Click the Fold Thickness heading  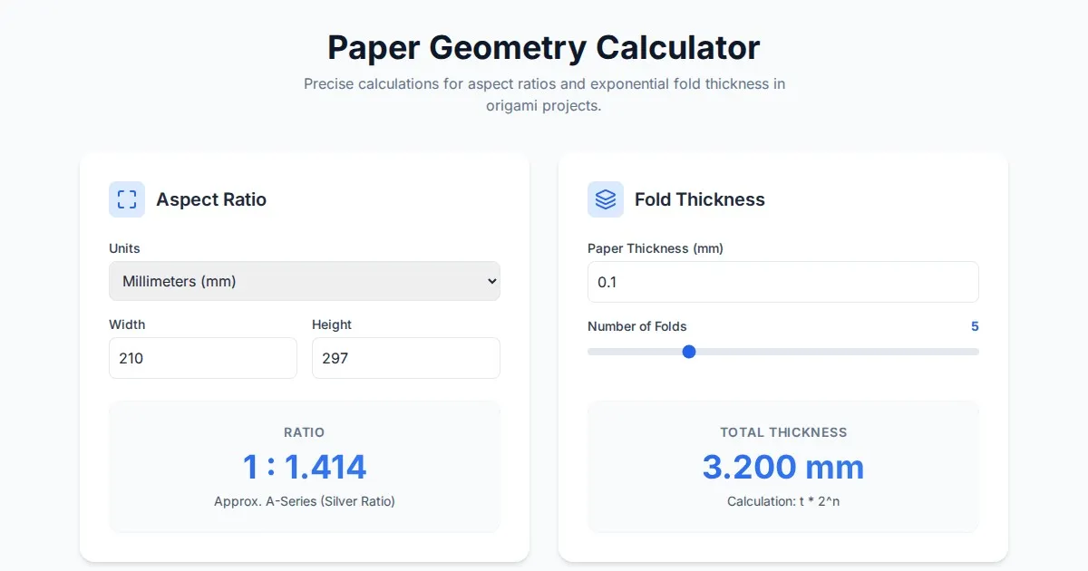699,199
